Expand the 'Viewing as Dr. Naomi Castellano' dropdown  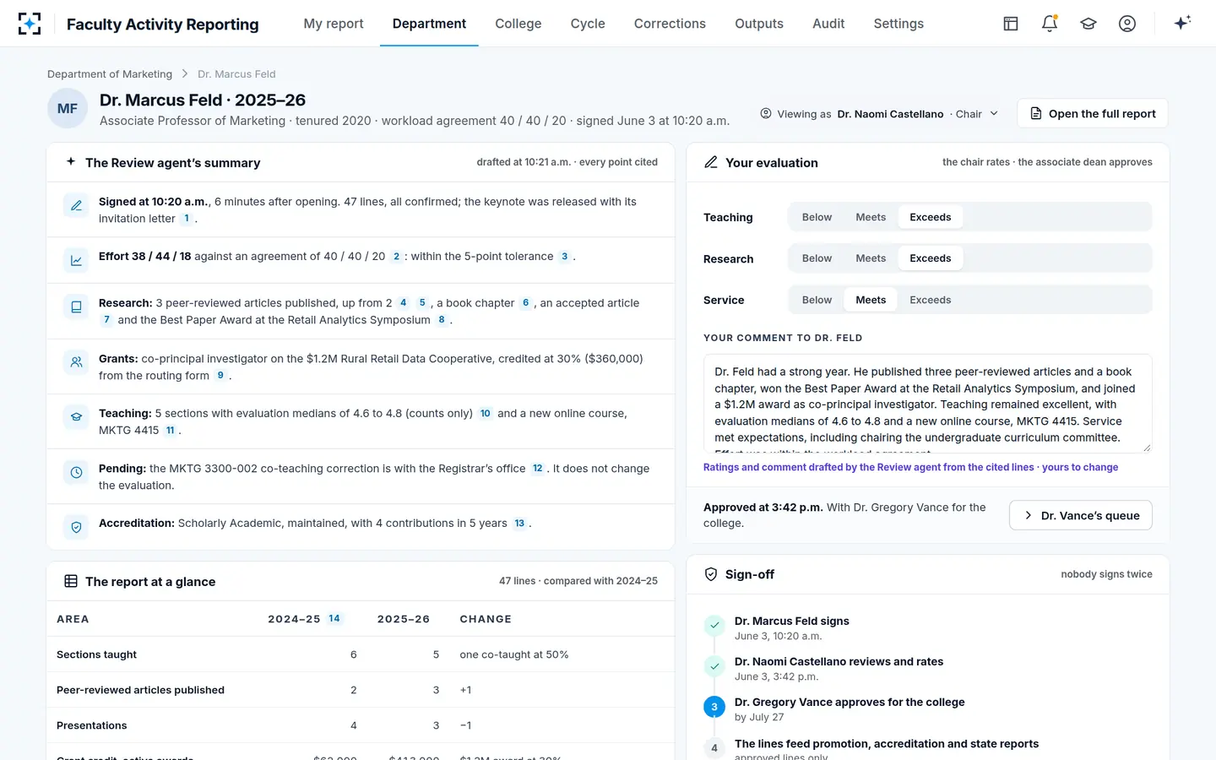click(879, 114)
